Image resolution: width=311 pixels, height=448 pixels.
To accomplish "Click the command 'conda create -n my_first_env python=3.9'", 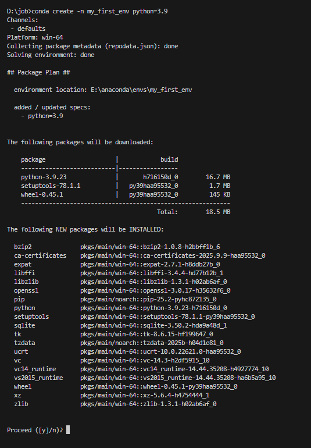I will click(99, 12).
